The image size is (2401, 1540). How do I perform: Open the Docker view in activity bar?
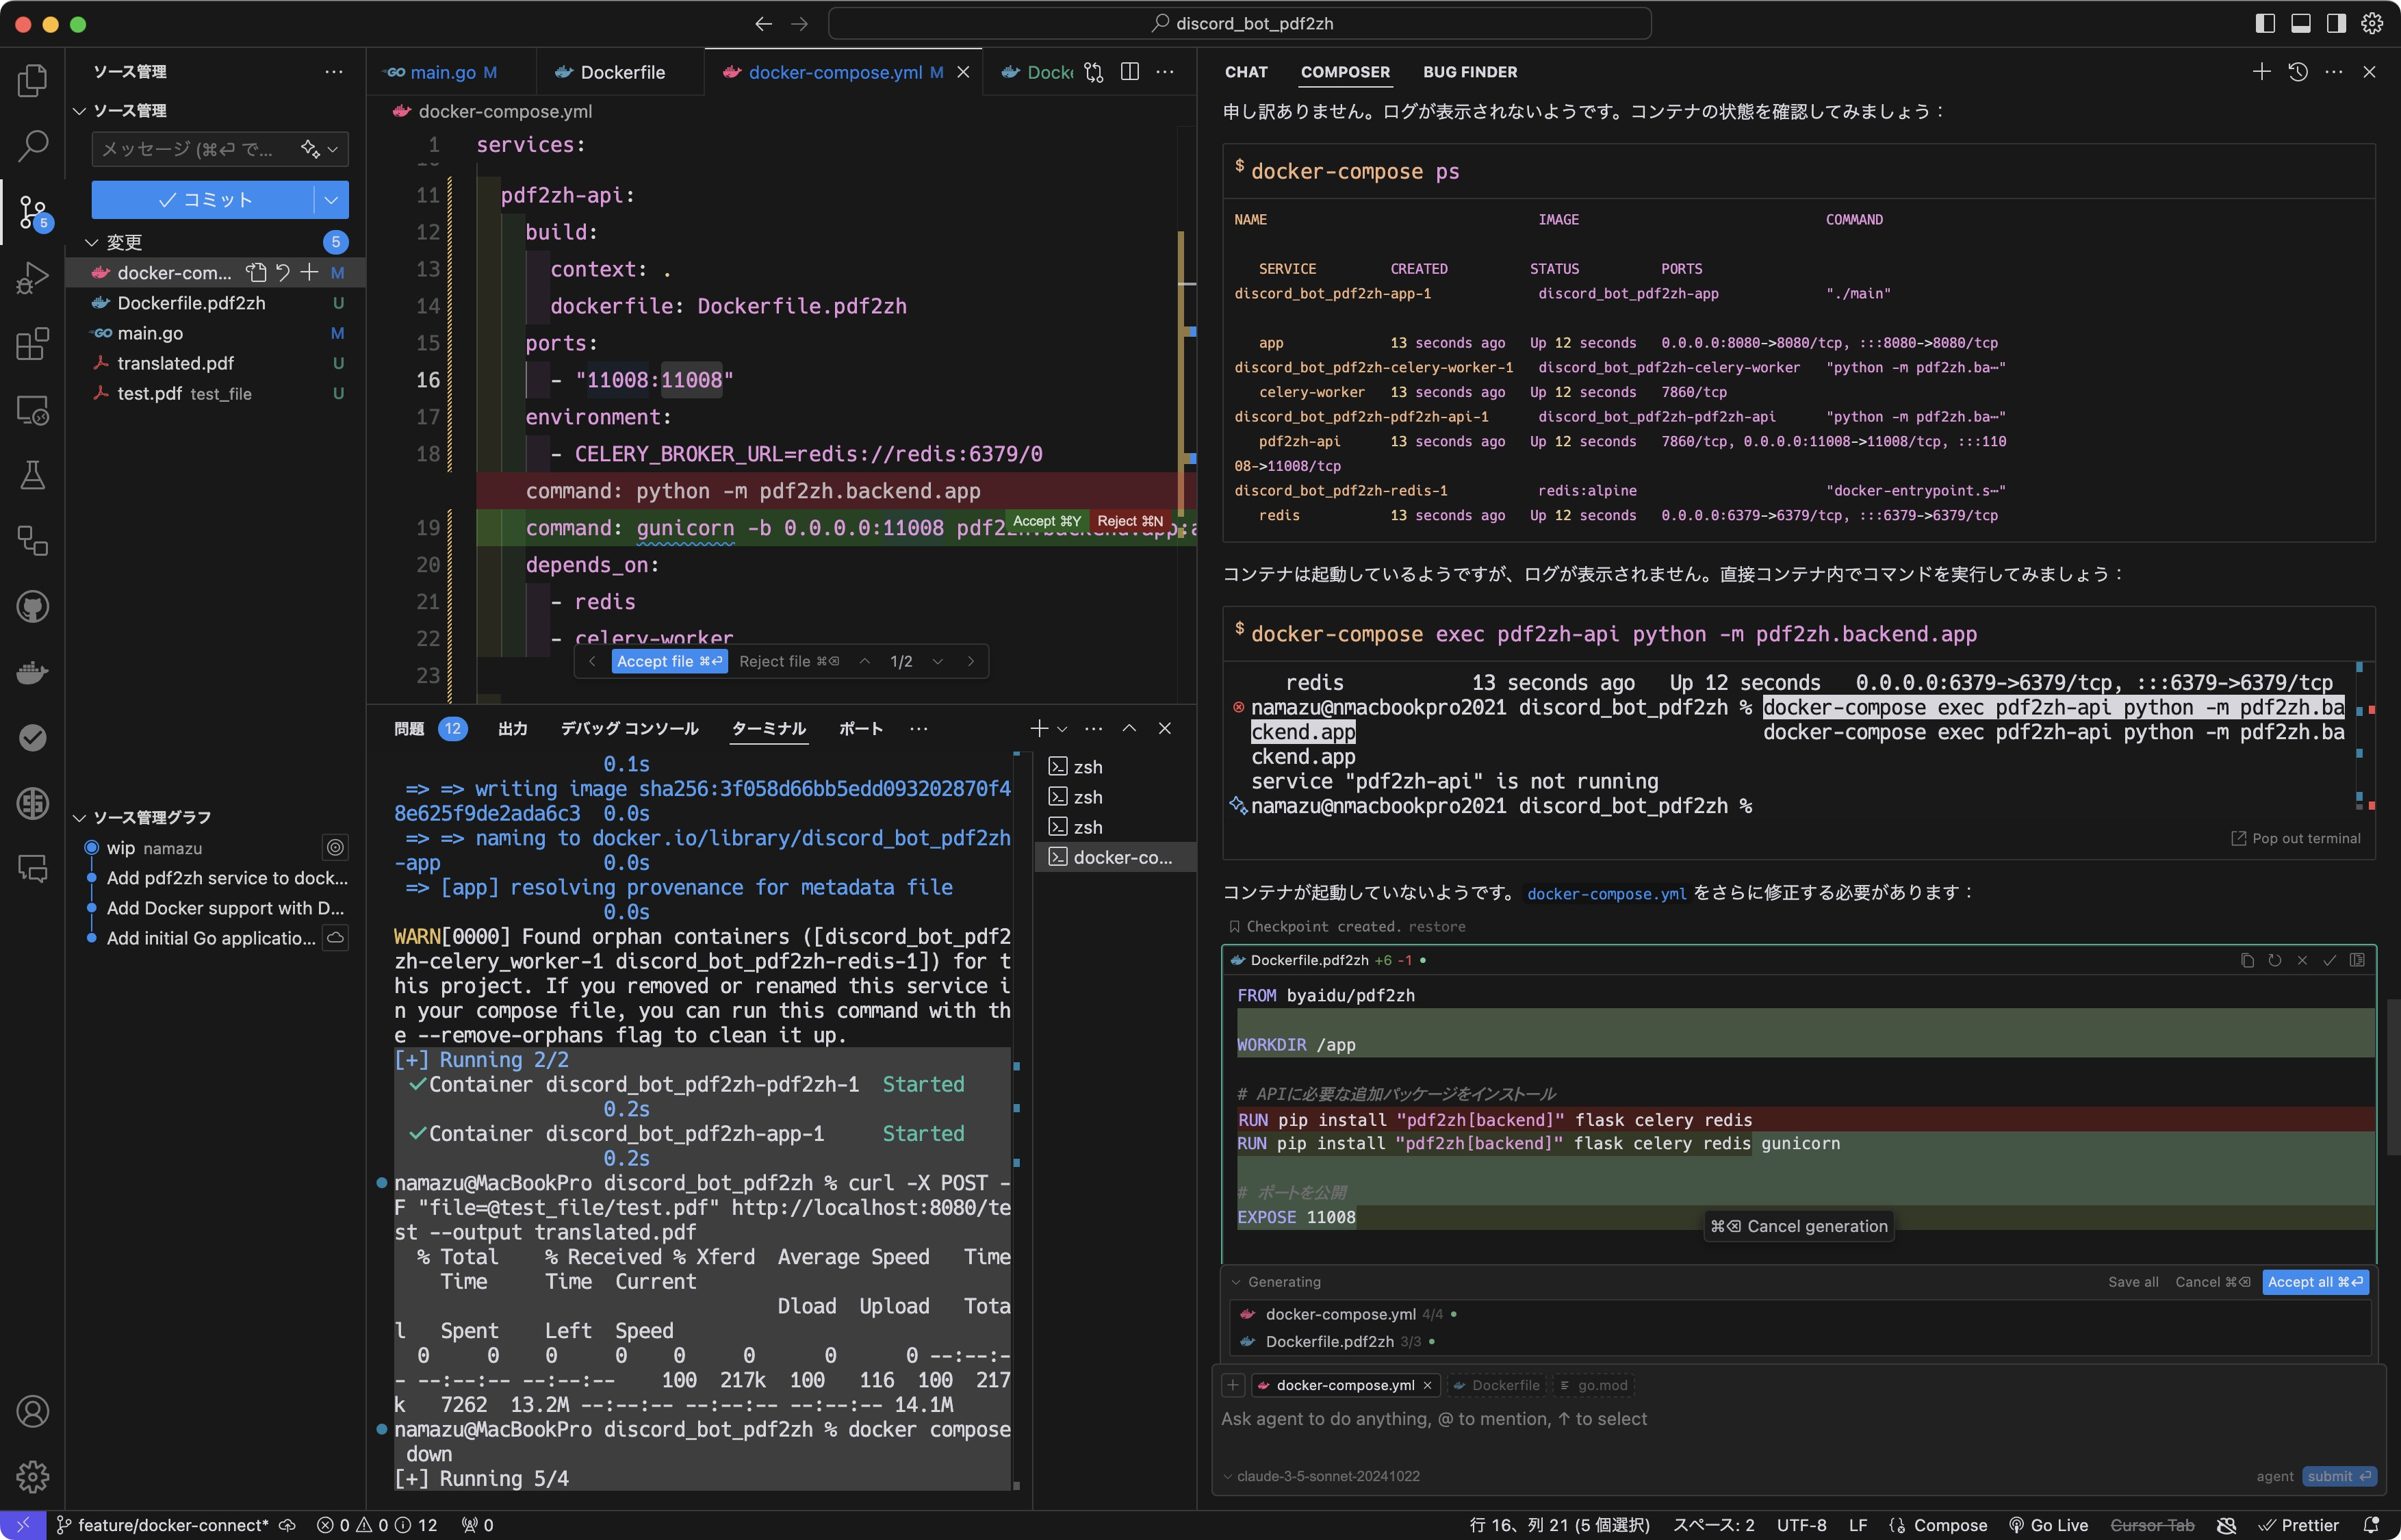point(32,672)
